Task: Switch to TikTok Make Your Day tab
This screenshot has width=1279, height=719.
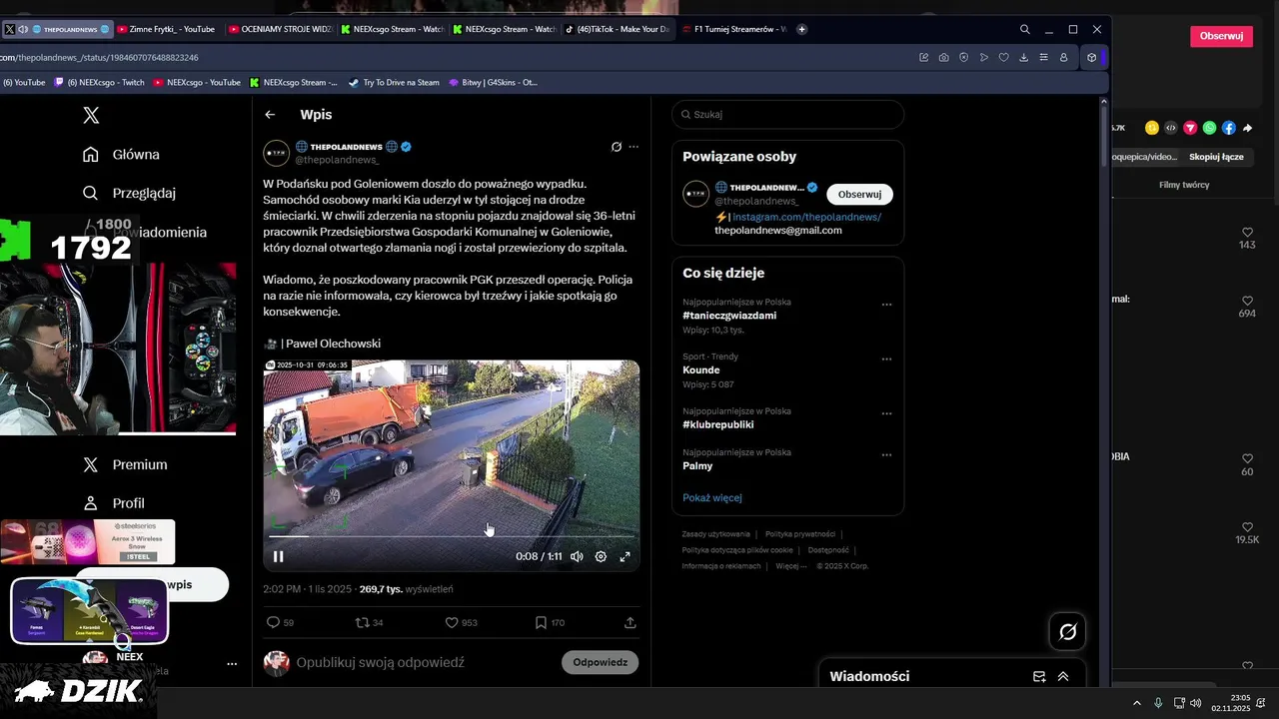Action: (x=619, y=29)
